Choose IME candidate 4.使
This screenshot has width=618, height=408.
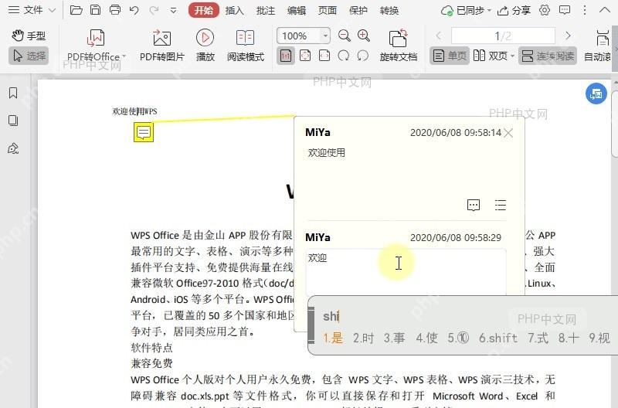coord(426,338)
